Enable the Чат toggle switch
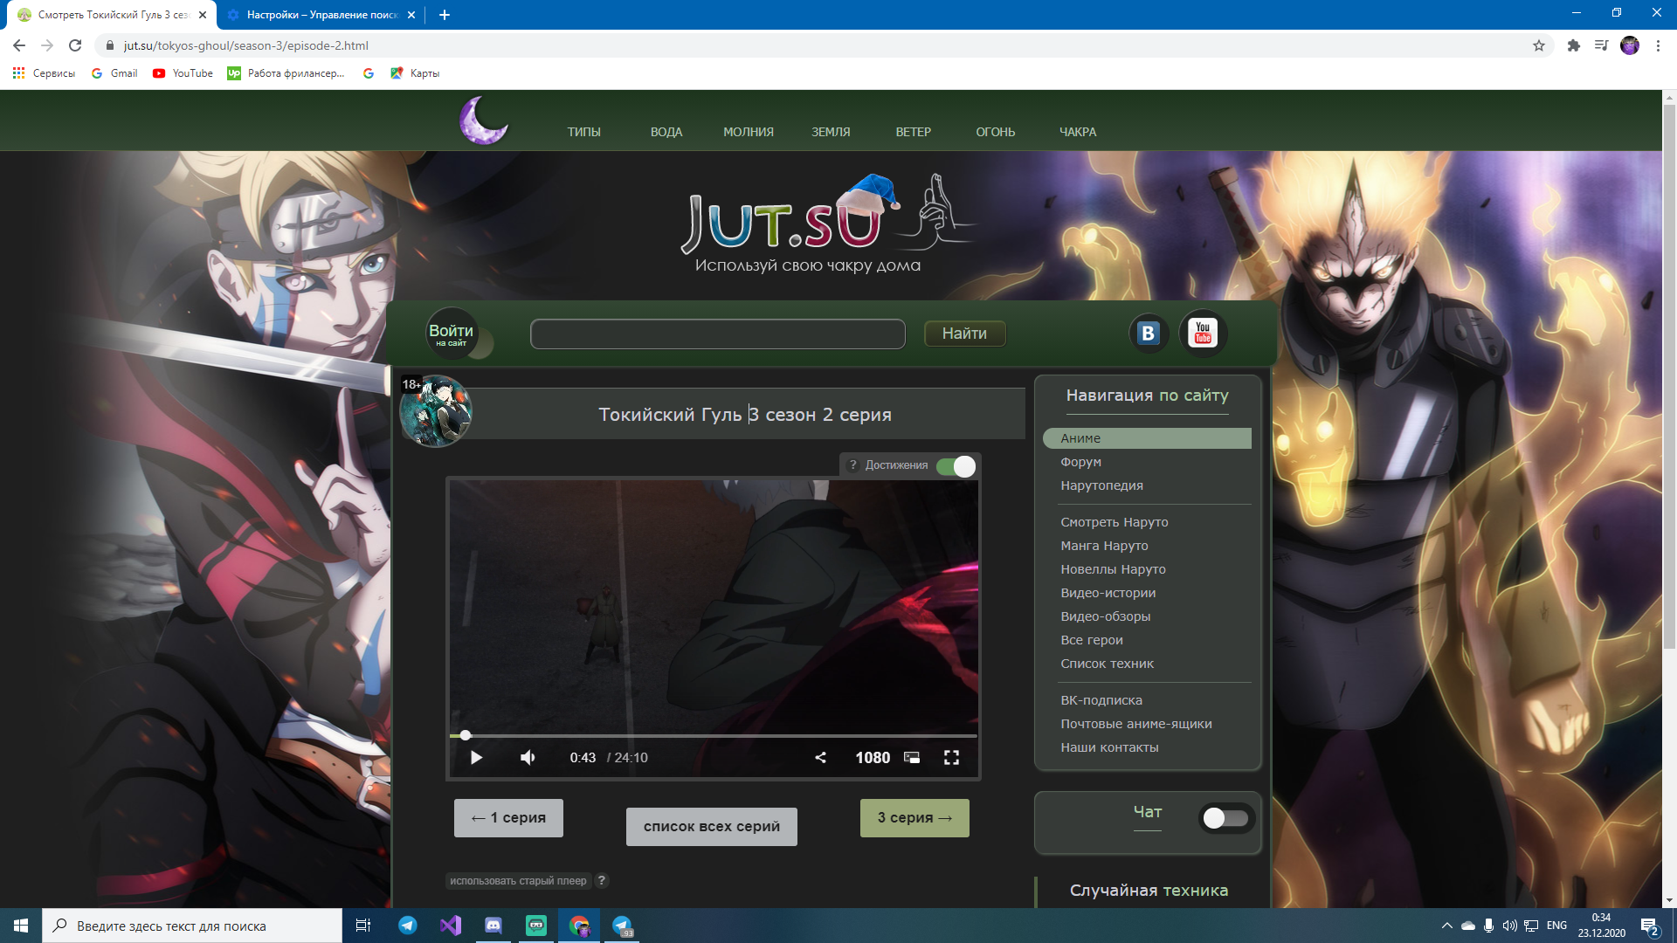 (x=1225, y=818)
